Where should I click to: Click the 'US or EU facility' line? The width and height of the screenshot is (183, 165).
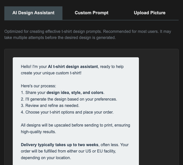click(x=68, y=151)
